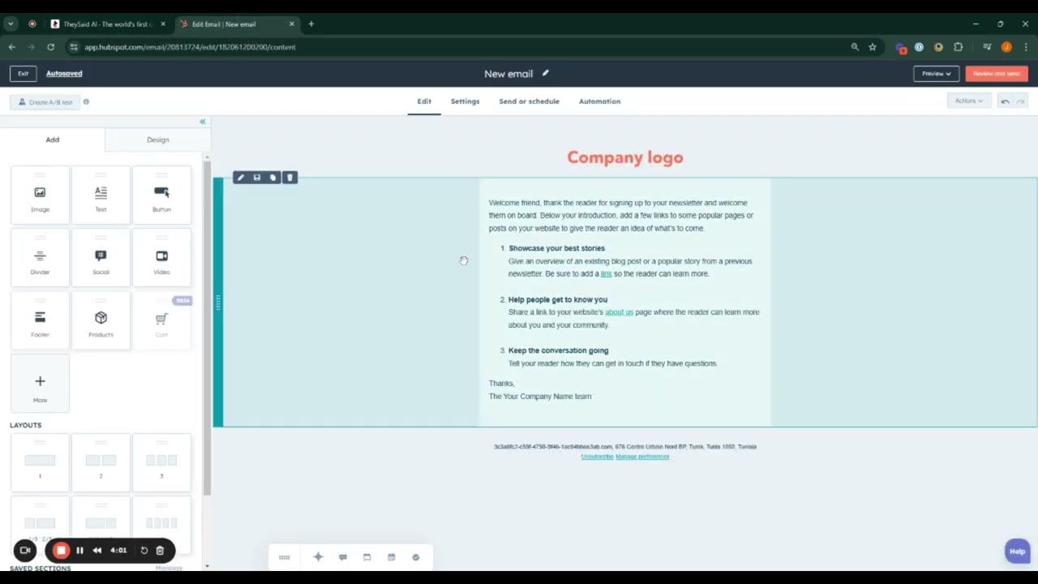
Task: Click the Unsubscribe footer link
Action: coord(597,457)
